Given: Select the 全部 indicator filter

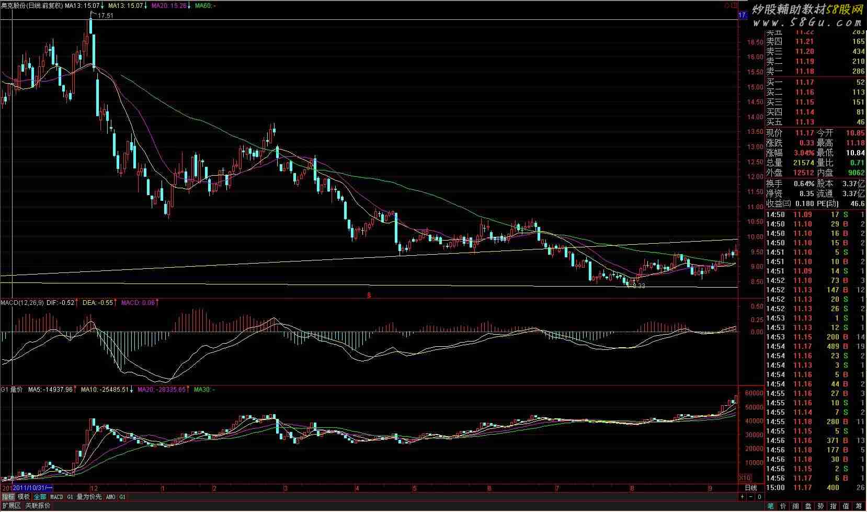Looking at the screenshot, I should pos(40,497).
